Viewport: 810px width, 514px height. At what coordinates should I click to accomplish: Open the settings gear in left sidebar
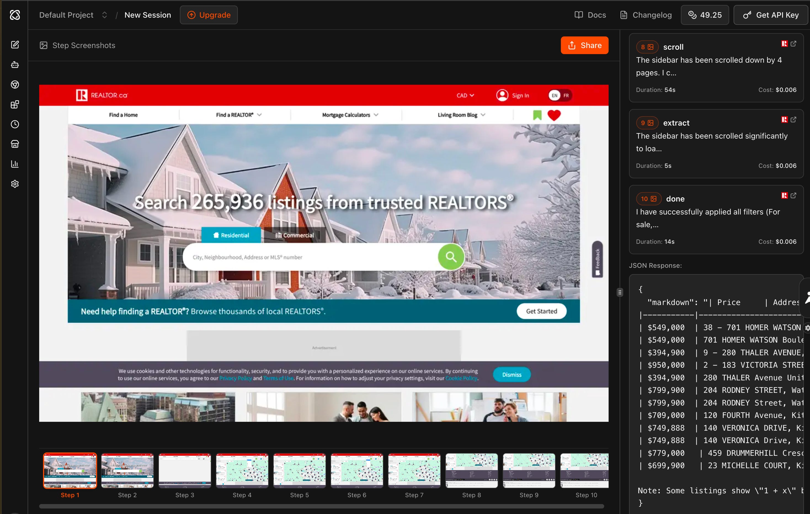tap(15, 184)
